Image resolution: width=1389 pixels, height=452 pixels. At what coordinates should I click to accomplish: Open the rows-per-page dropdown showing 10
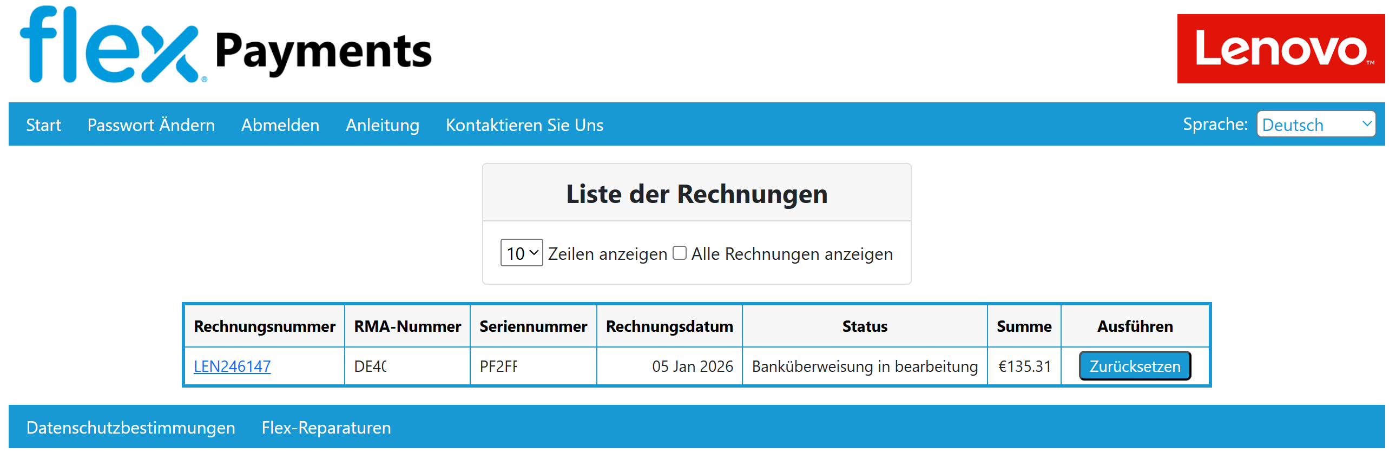tap(521, 253)
